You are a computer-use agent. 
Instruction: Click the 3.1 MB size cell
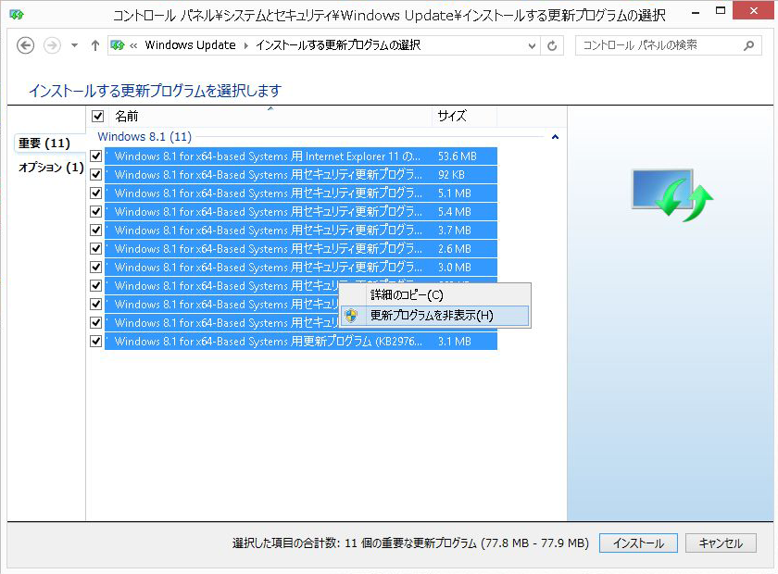[x=455, y=342]
